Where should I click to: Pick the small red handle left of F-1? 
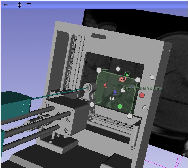[105, 86]
